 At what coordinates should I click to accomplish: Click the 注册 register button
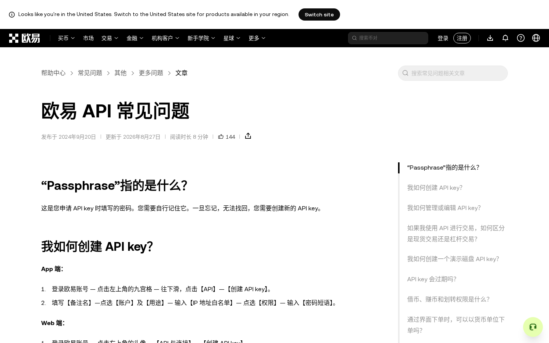pos(462,38)
